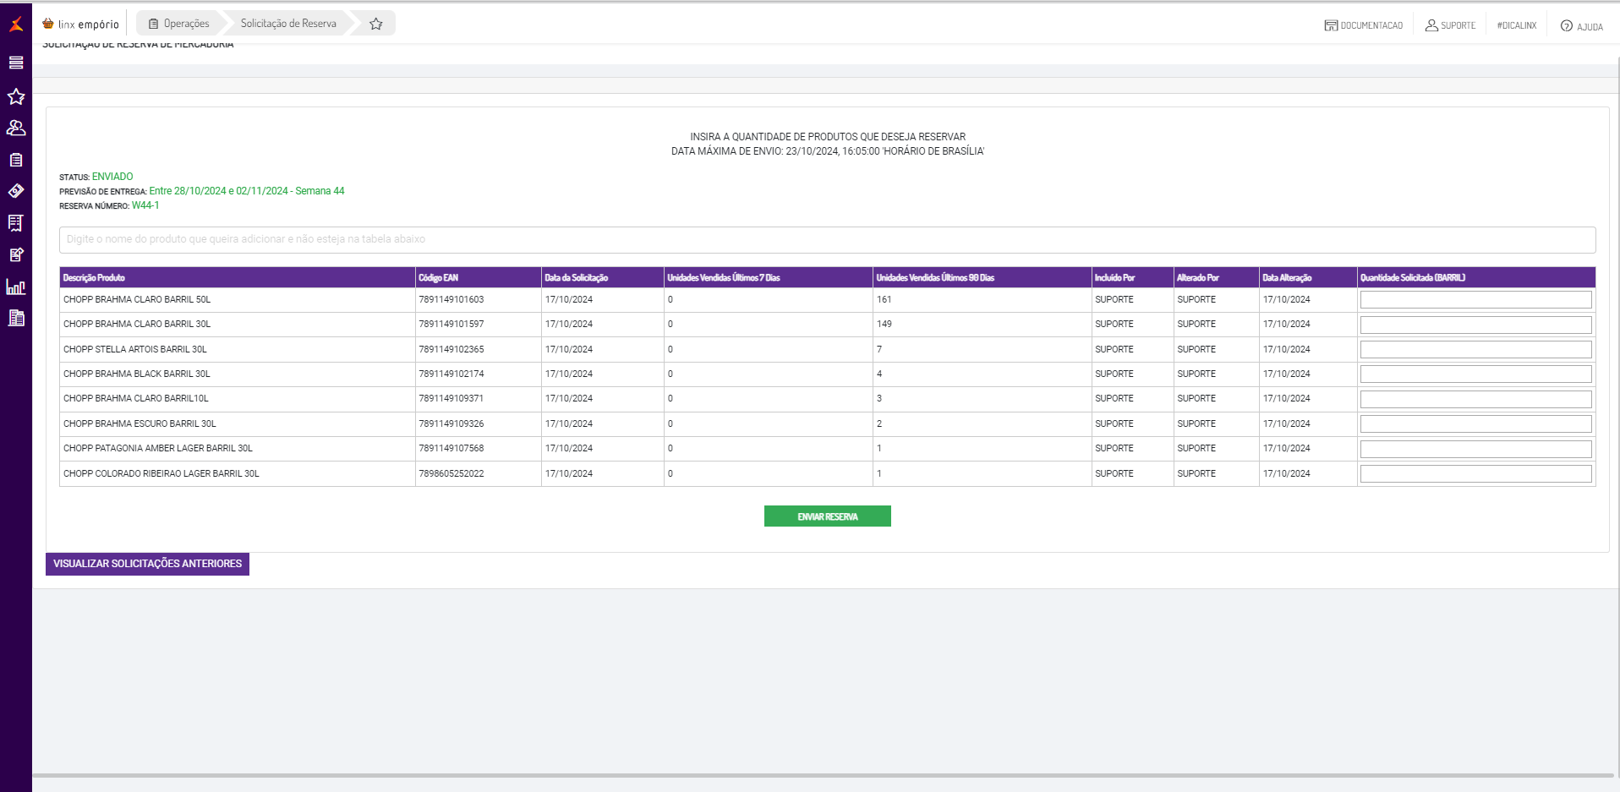Open the people icon in the sidebar
The width and height of the screenshot is (1620, 792).
16,128
